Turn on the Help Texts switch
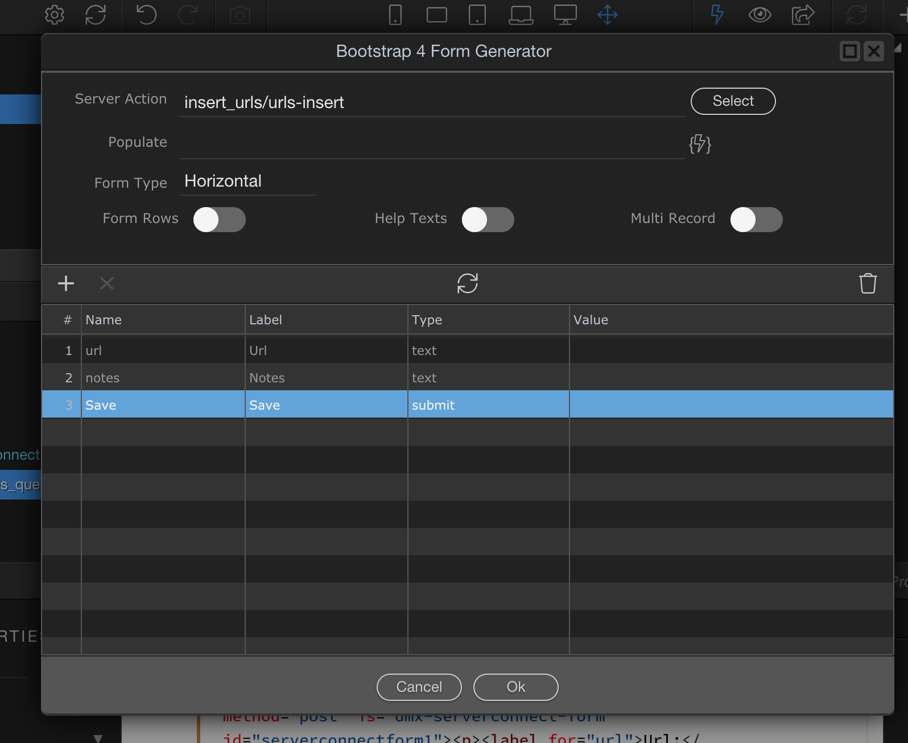Image resolution: width=908 pixels, height=743 pixels. (488, 220)
